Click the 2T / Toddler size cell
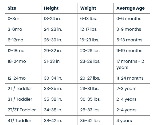157x125 pixels. pyautogui.click(x=23, y=89)
